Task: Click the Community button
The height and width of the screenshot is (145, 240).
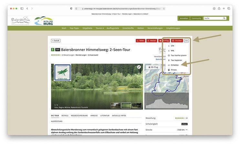Action: tap(196, 18)
